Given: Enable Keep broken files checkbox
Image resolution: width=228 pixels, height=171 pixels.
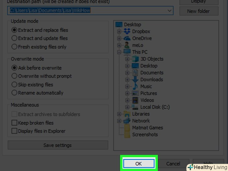Looking at the screenshot, I should 14,123.
